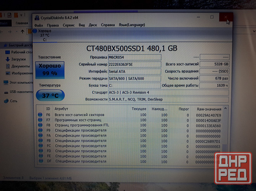The height and width of the screenshot is (191, 256).
Task: Click the blue status dot for attribute FD
Action: tap(41, 151)
